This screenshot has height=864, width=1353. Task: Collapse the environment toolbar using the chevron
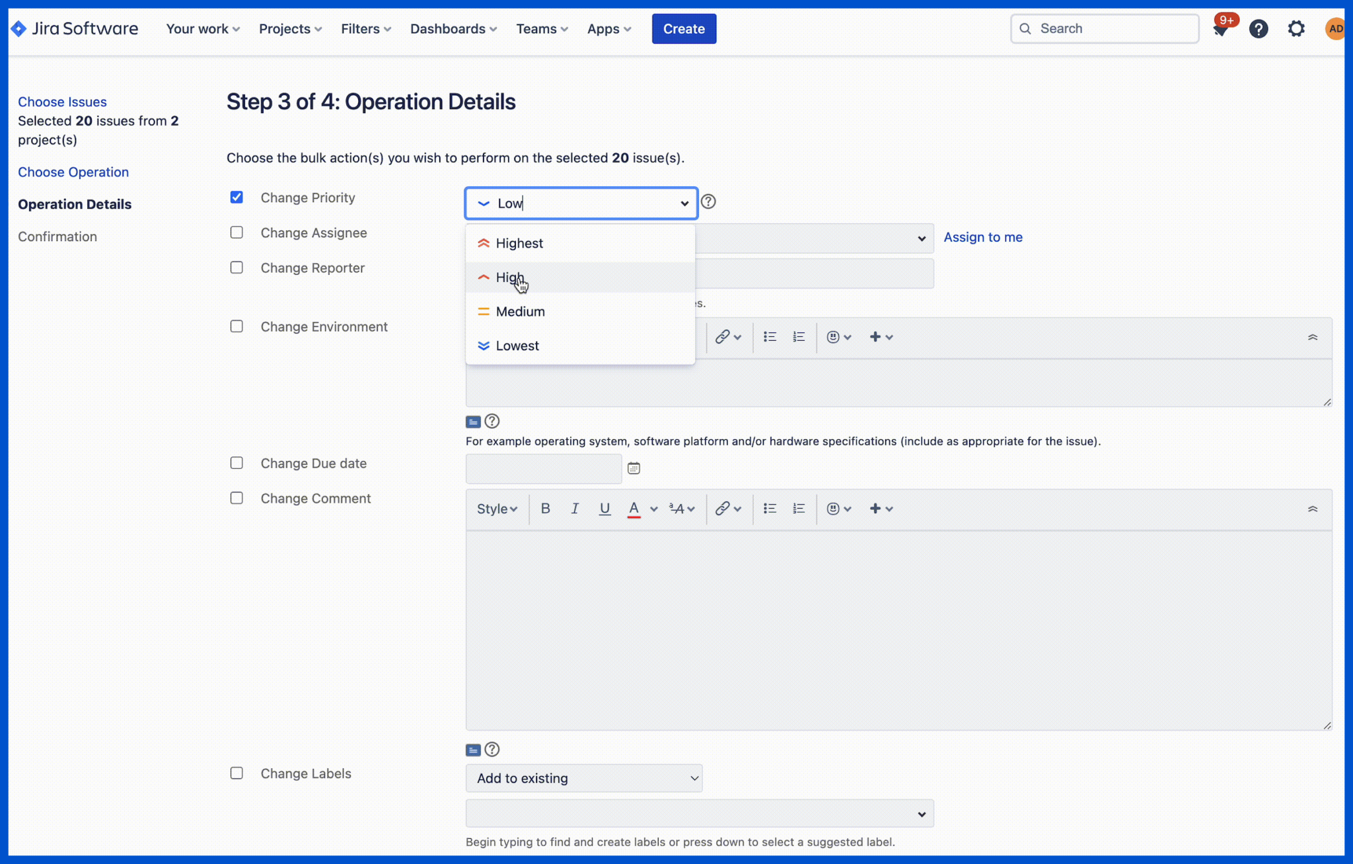click(x=1312, y=338)
